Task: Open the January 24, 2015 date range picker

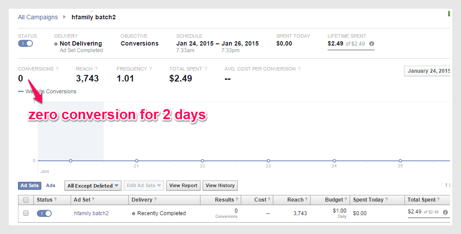Action: pyautogui.click(x=428, y=71)
